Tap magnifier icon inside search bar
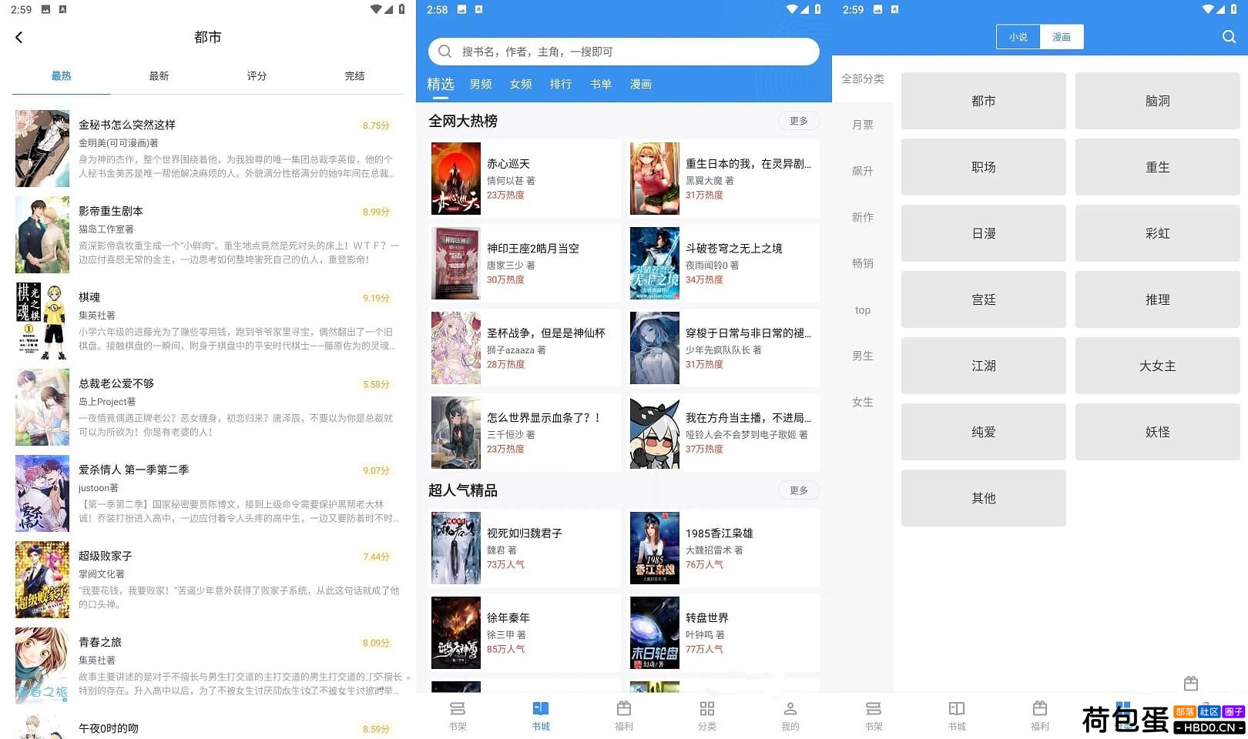Screen dimensions: 1248x739 (x=445, y=52)
